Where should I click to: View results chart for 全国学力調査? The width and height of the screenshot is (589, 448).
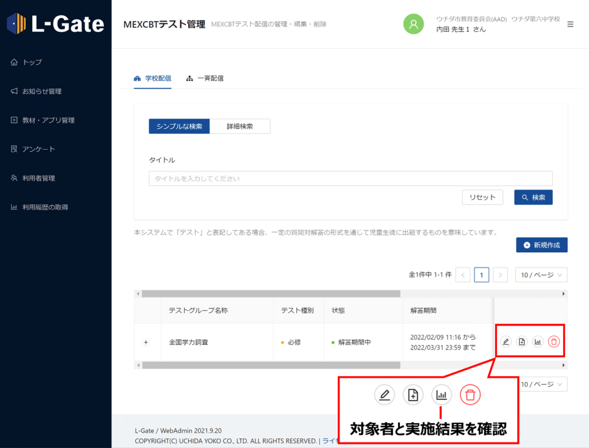[x=538, y=341]
